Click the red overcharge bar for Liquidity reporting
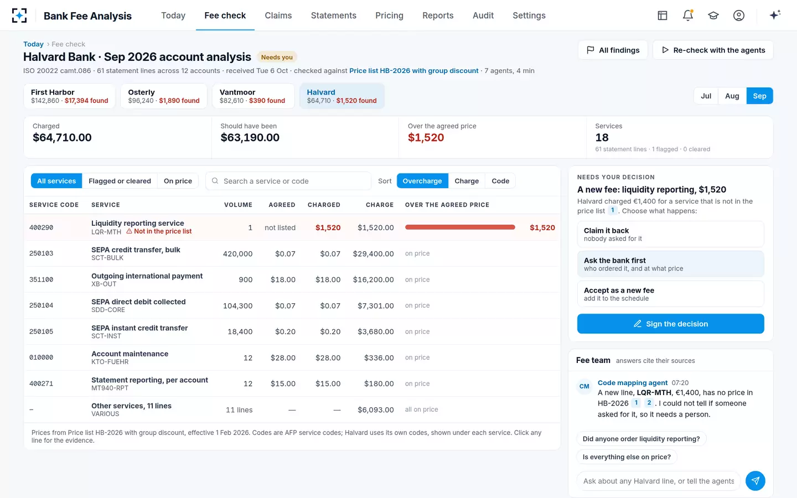The image size is (797, 498). 460,227
